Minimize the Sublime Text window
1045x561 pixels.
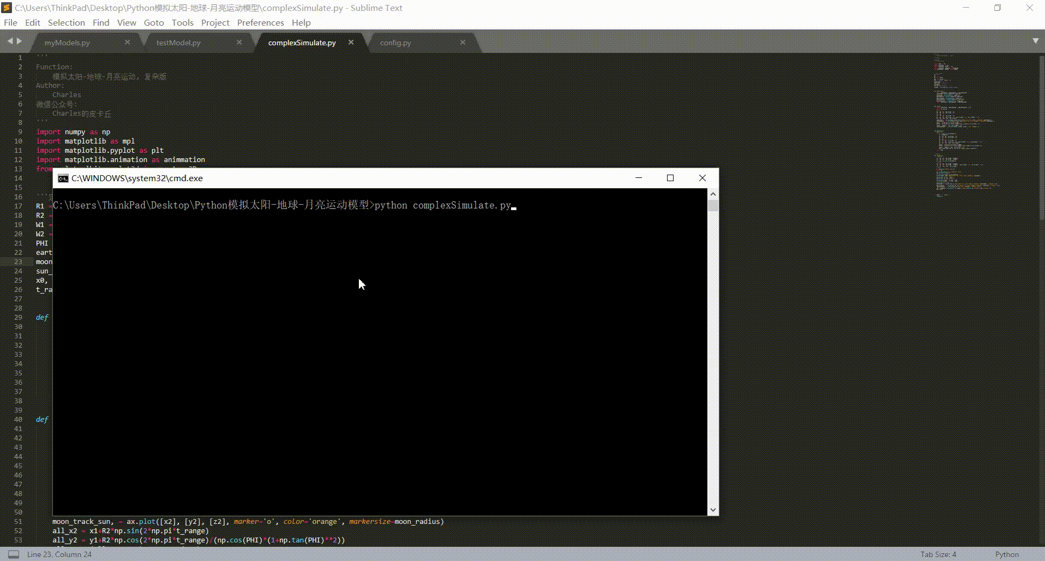pos(966,8)
